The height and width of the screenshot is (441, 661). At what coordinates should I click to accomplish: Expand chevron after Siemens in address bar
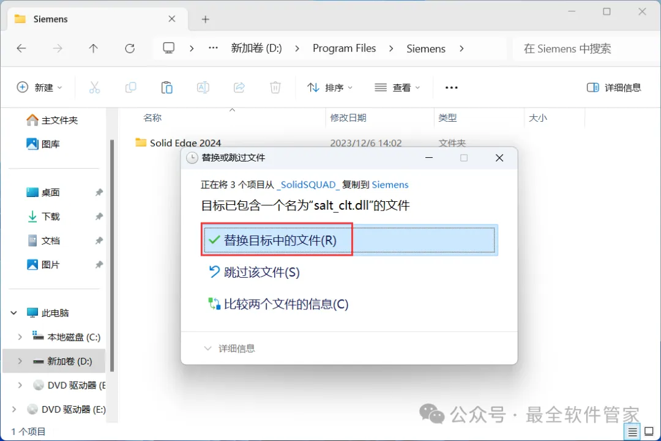coord(461,48)
